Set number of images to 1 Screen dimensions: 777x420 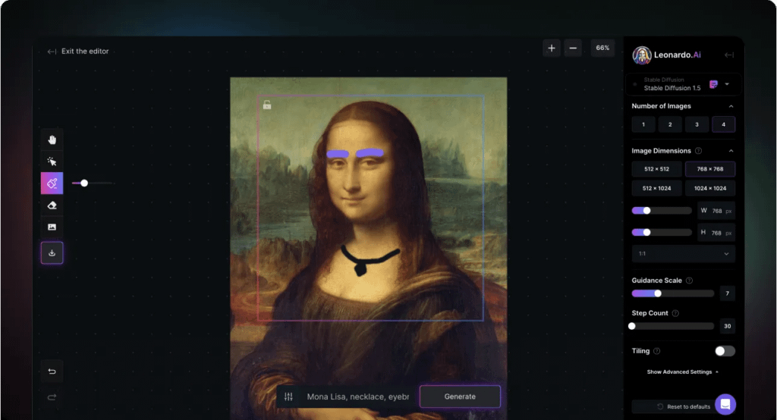643,124
